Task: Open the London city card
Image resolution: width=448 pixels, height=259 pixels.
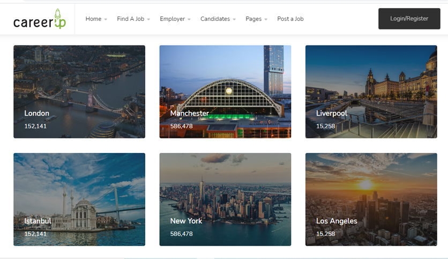Action: (79, 92)
